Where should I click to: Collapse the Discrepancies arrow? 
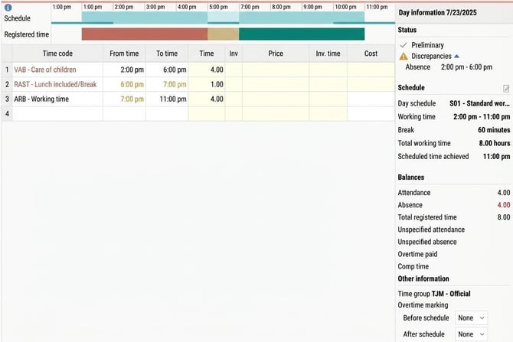coord(457,57)
